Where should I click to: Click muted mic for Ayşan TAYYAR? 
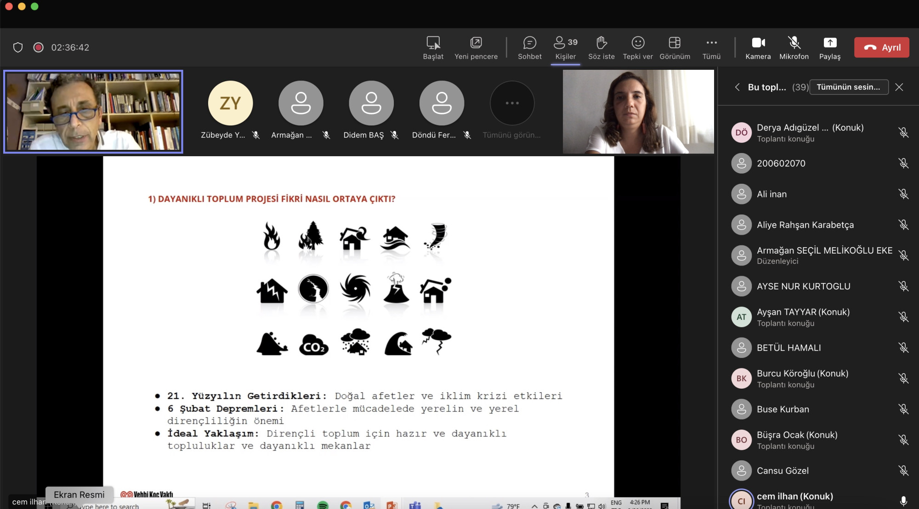point(903,317)
